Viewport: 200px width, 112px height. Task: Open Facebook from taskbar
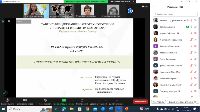103,109
